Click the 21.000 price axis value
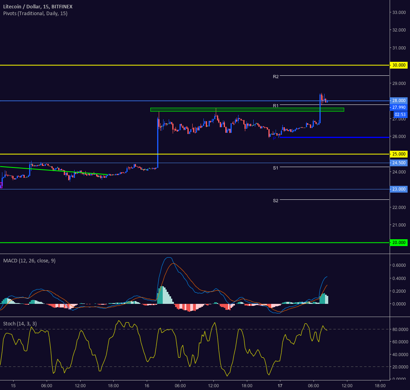This screenshot has height=390, width=410. coord(399,225)
